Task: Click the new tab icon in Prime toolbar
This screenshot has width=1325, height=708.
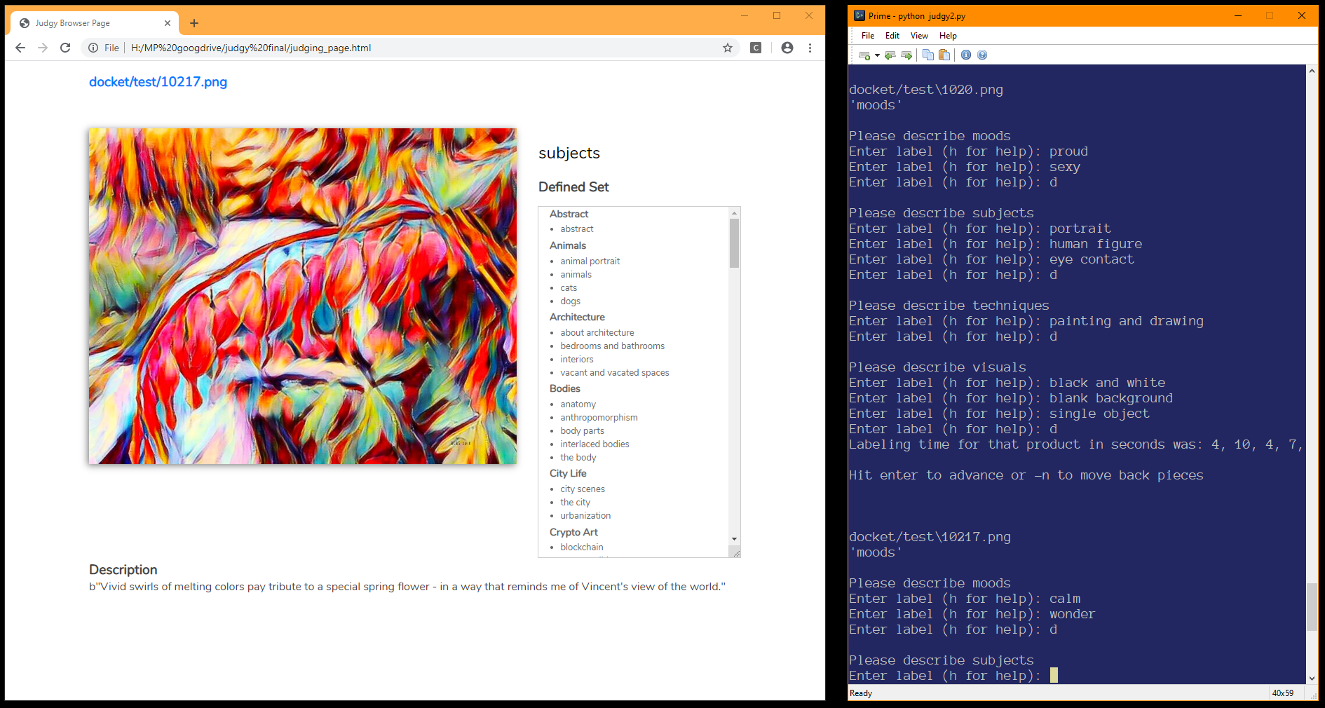Action: point(864,55)
